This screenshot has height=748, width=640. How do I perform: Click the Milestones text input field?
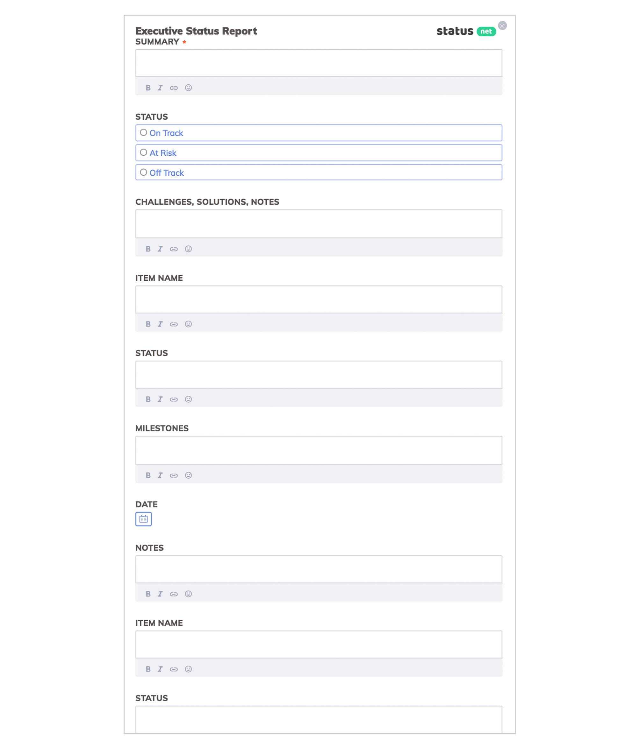[319, 450]
